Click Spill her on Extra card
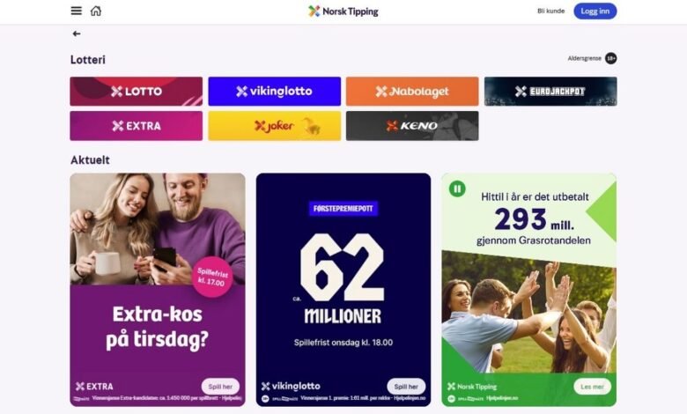Image resolution: width=687 pixels, height=414 pixels. pos(220,387)
